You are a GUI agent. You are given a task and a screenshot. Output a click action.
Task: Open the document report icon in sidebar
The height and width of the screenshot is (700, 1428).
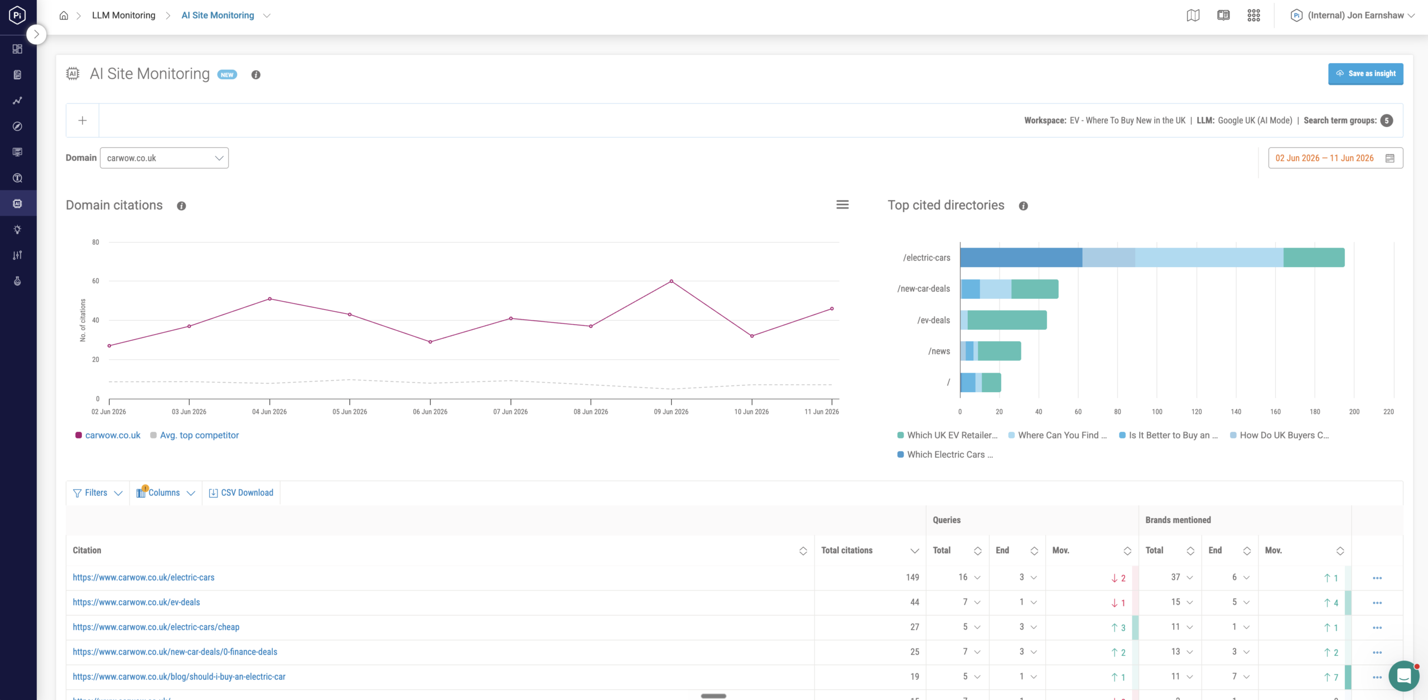(x=17, y=75)
